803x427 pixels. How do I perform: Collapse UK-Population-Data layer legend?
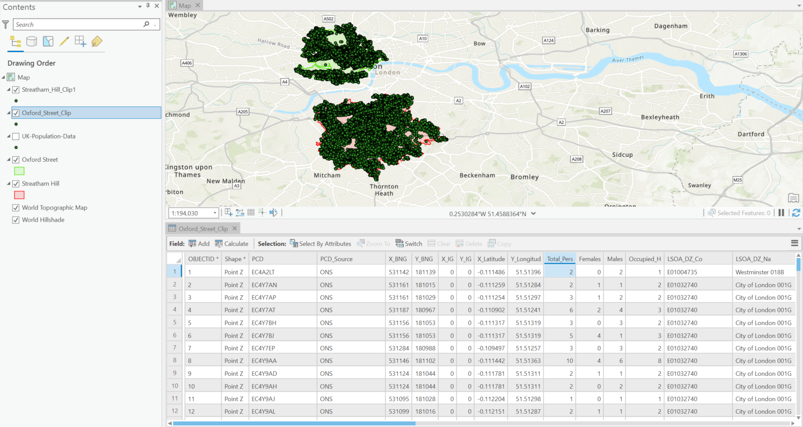coord(9,136)
